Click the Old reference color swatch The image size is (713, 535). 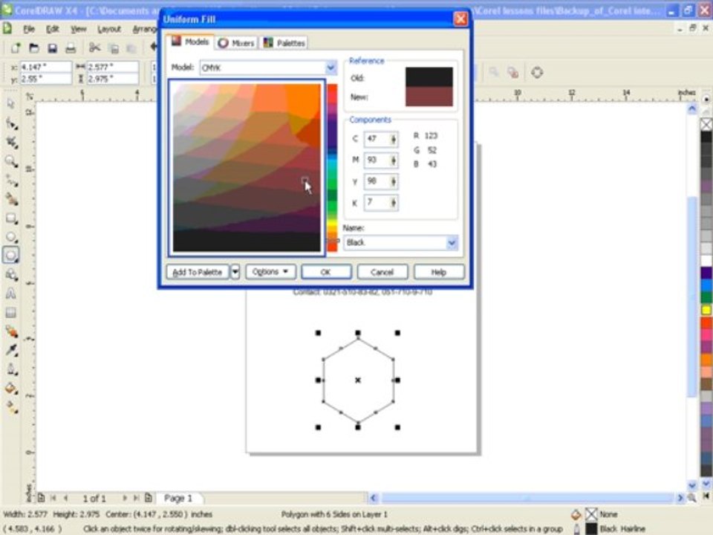(x=429, y=77)
